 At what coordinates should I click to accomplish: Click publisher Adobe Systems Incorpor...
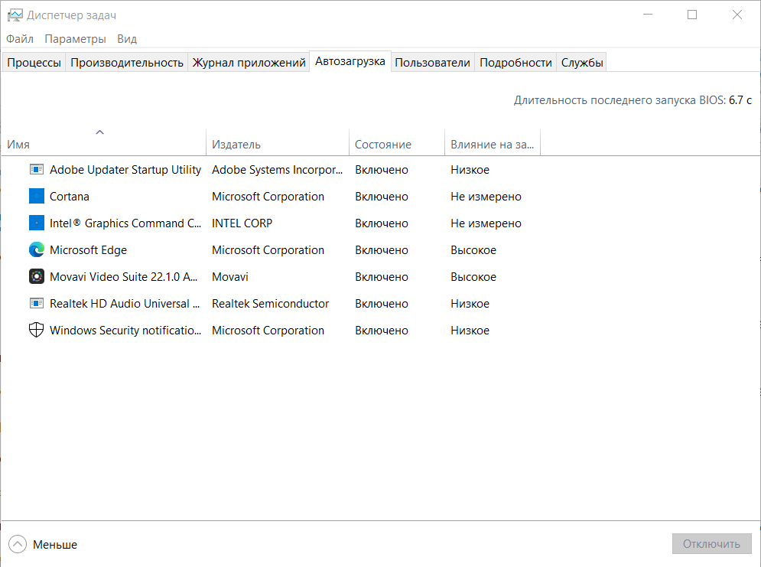(x=277, y=169)
